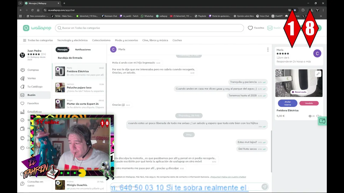Open the browser extensions puzzle icon
Viewport: 344px width, 193px height.
(303, 10)
